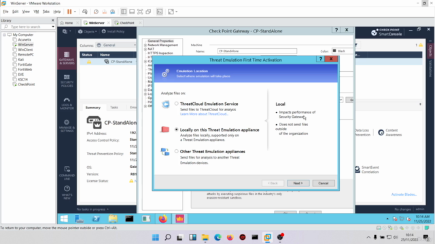Open Security Policies view in SmartConsole

click(67, 81)
